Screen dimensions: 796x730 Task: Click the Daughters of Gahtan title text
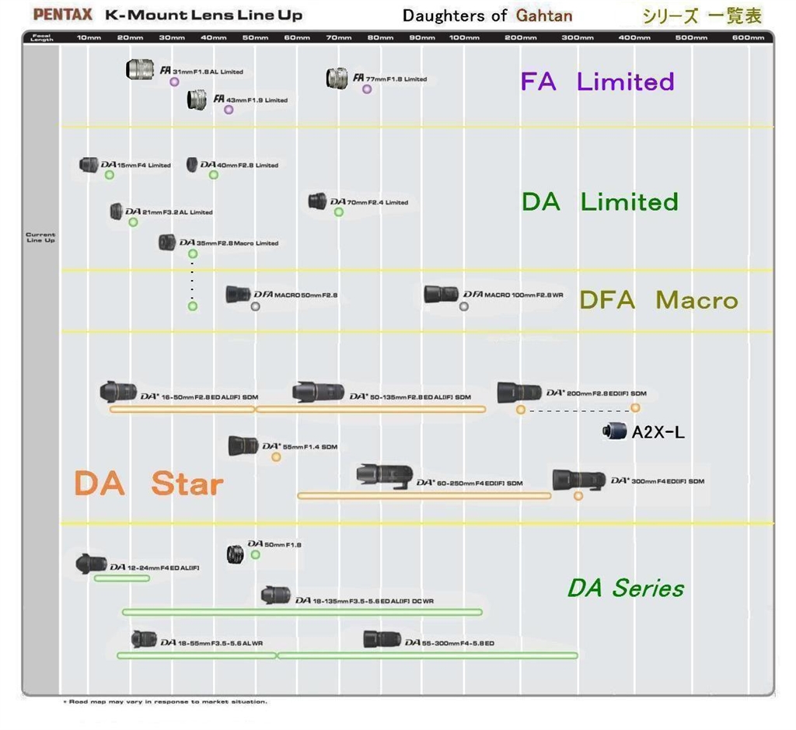click(487, 16)
